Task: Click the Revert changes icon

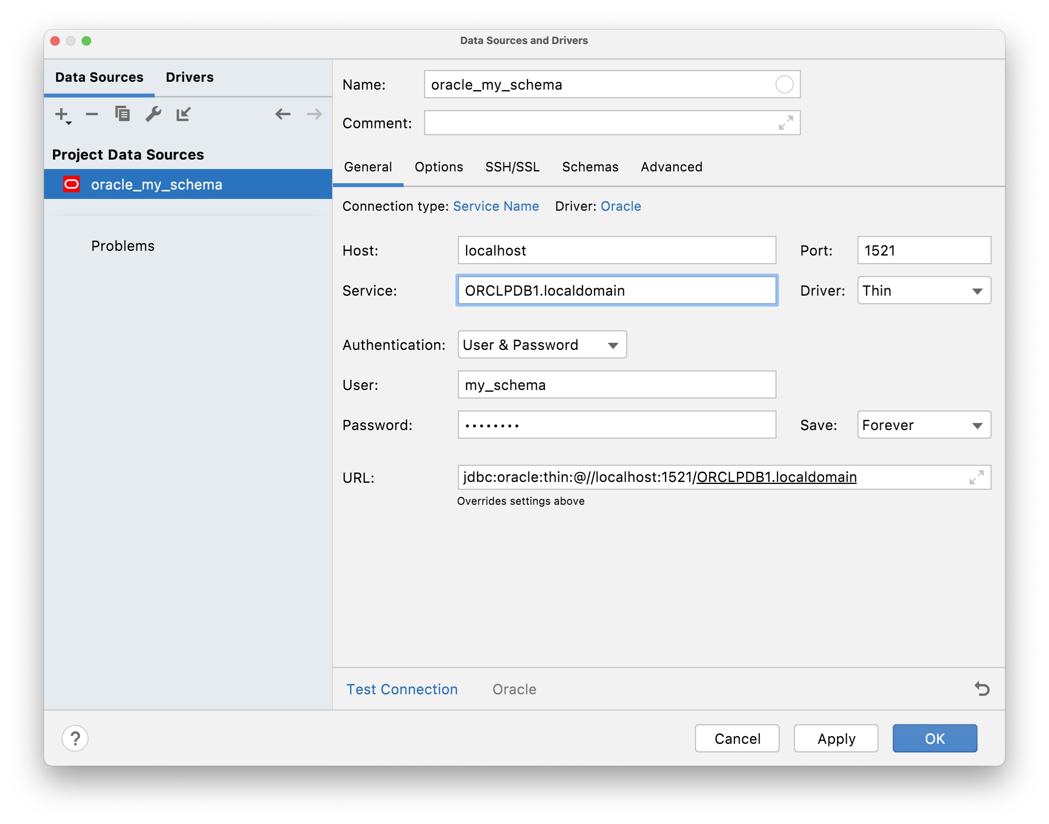Action: (982, 688)
